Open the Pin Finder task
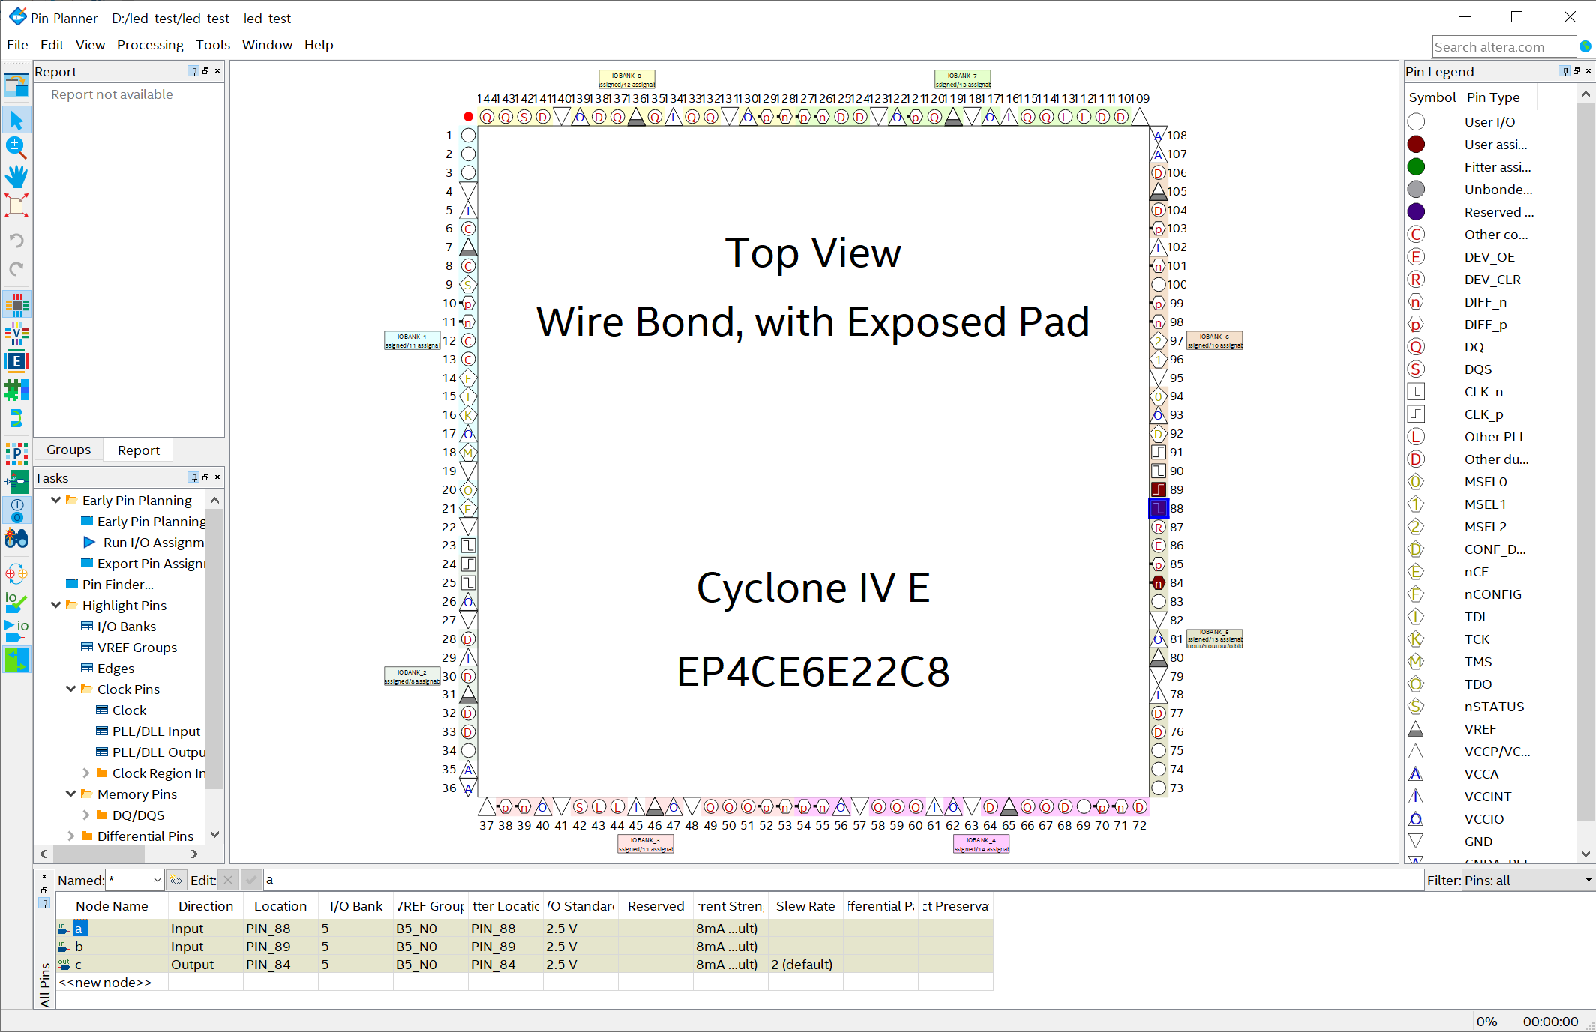 pyautogui.click(x=118, y=584)
